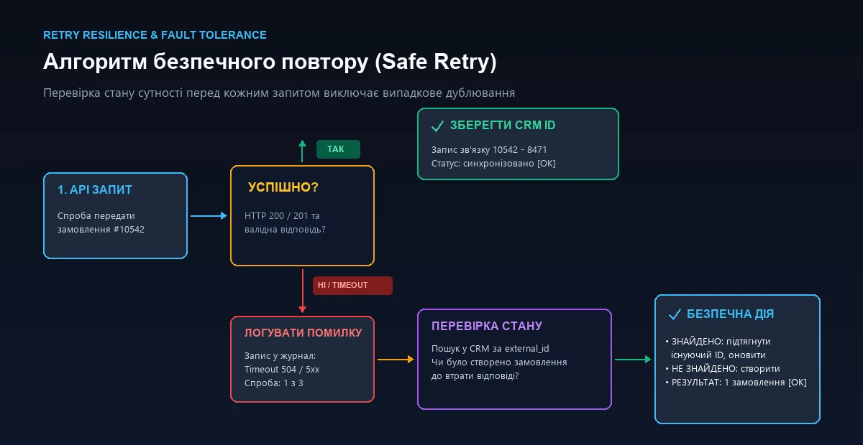Screen dimensions: 863x445
Task: Select the 1. API ЗАПИТ heading
Action: pyautogui.click(x=95, y=189)
